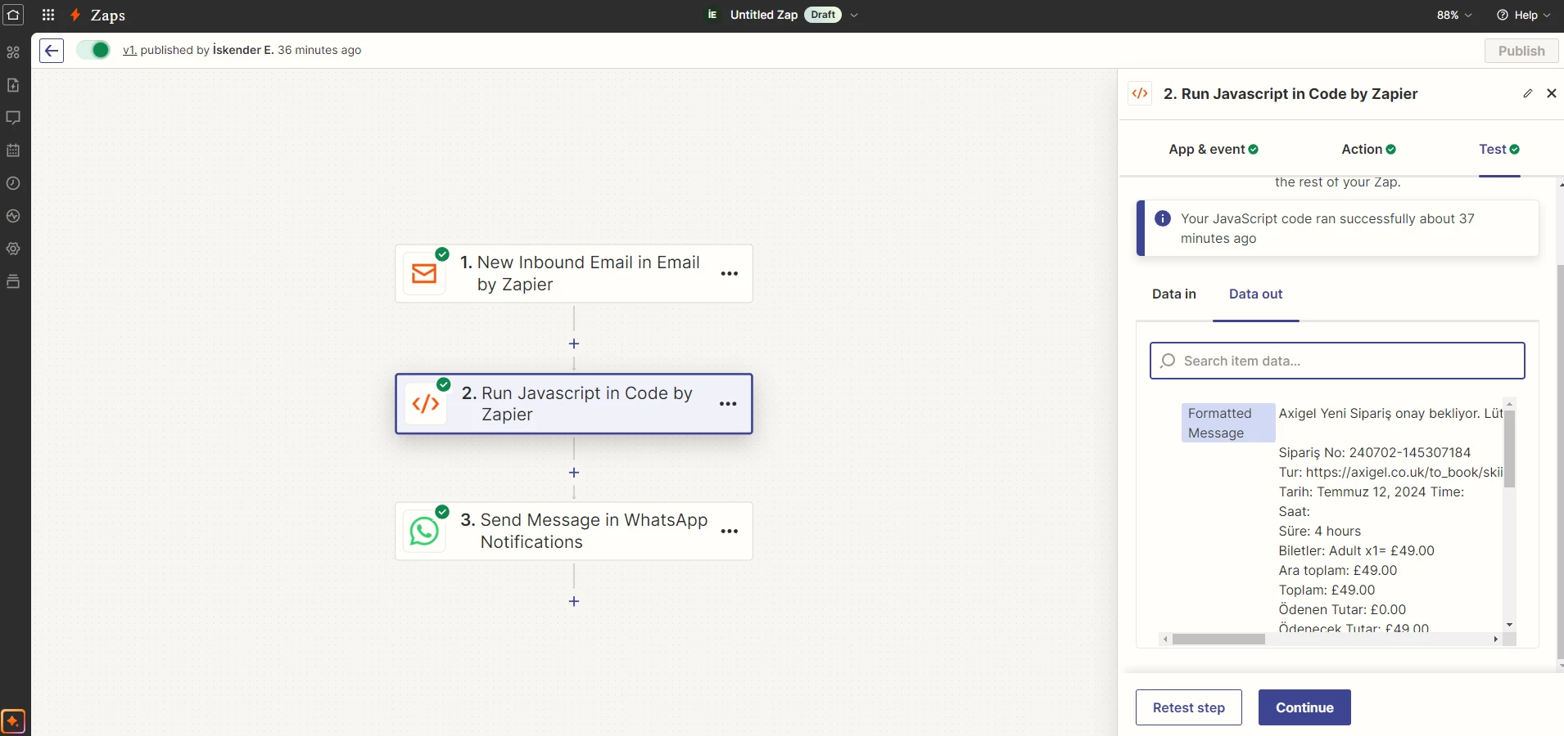
Task: Open the versions stack sidebar icon
Action: (13, 281)
